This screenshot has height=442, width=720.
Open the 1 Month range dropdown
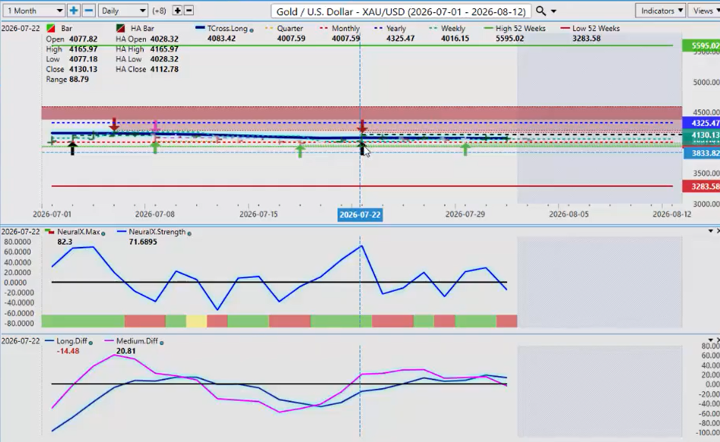34,11
